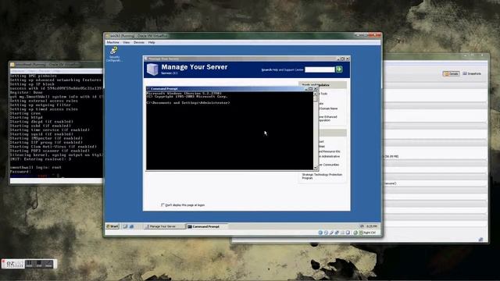Click the server cube icon in header
This screenshot has width=500, height=281.
point(152,69)
